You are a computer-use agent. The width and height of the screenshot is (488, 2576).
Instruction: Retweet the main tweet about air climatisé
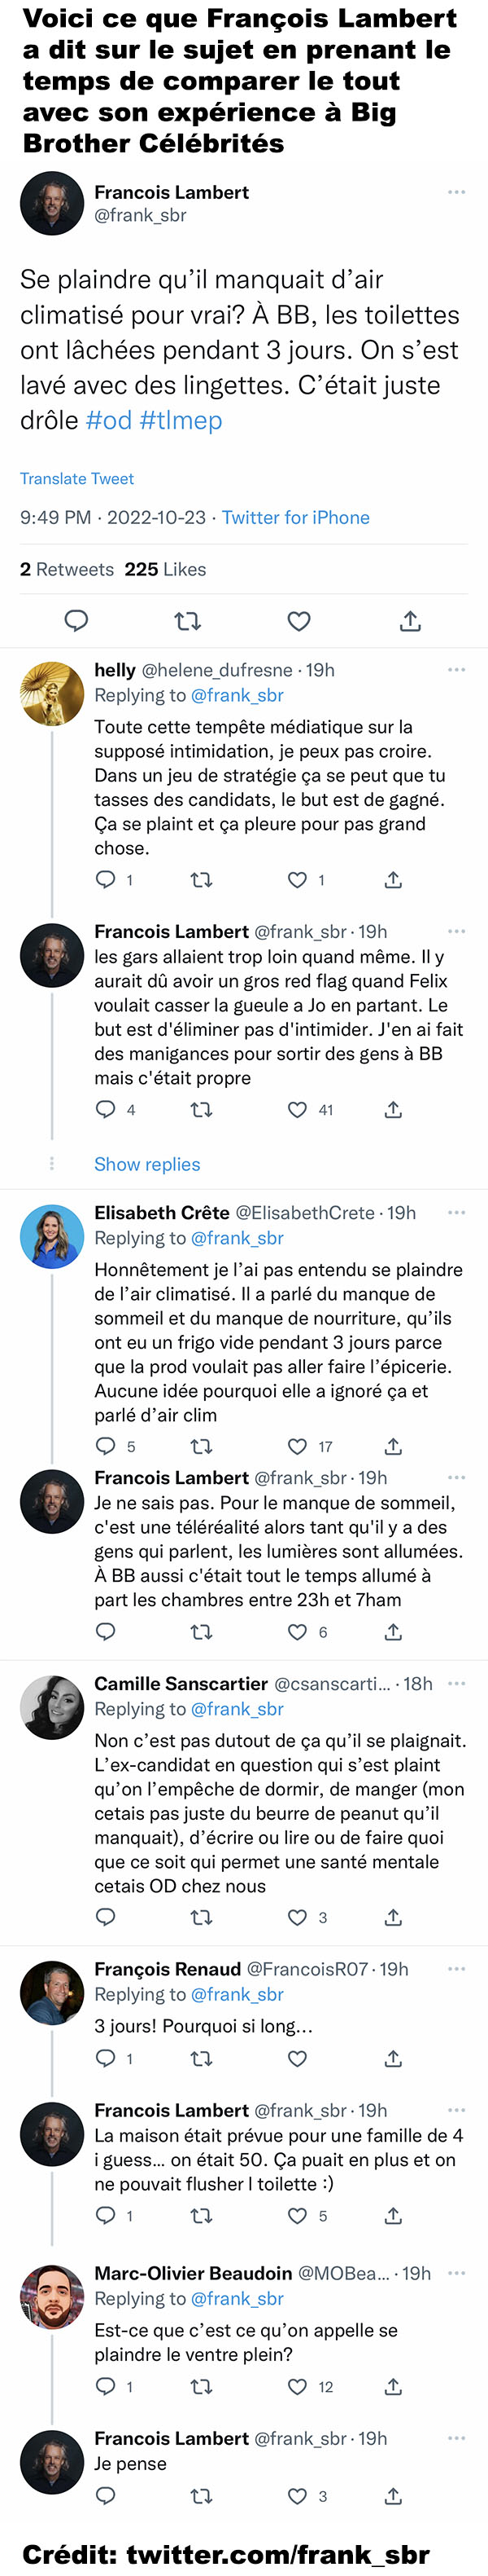(x=188, y=622)
